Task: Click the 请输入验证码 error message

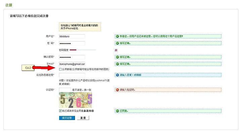Action: (127, 90)
